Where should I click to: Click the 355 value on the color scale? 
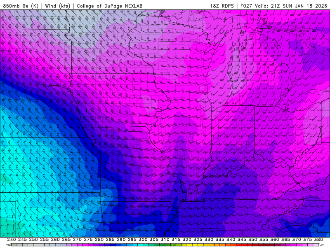[x=264, y=240]
